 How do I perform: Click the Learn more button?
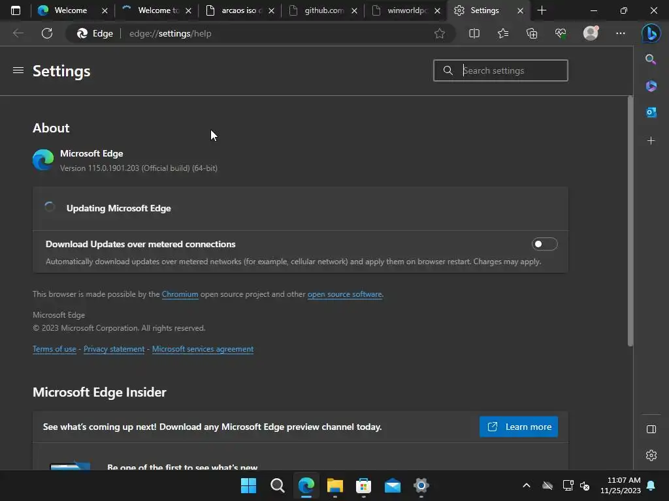click(518, 427)
